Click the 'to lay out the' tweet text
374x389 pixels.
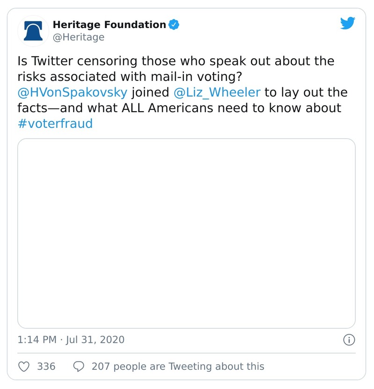click(306, 92)
